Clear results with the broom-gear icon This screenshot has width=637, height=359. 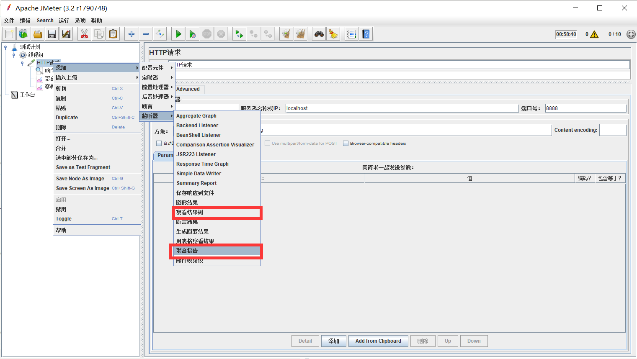(286, 34)
